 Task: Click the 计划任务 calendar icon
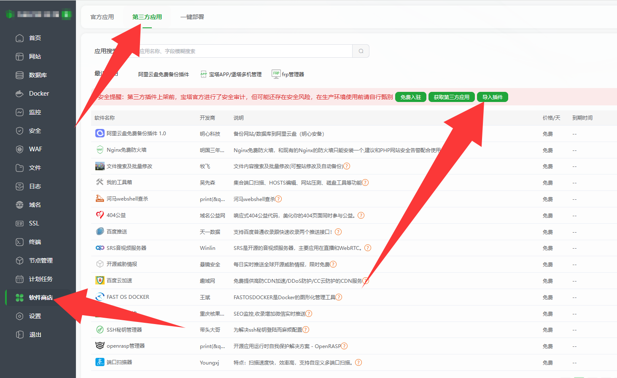coord(19,279)
